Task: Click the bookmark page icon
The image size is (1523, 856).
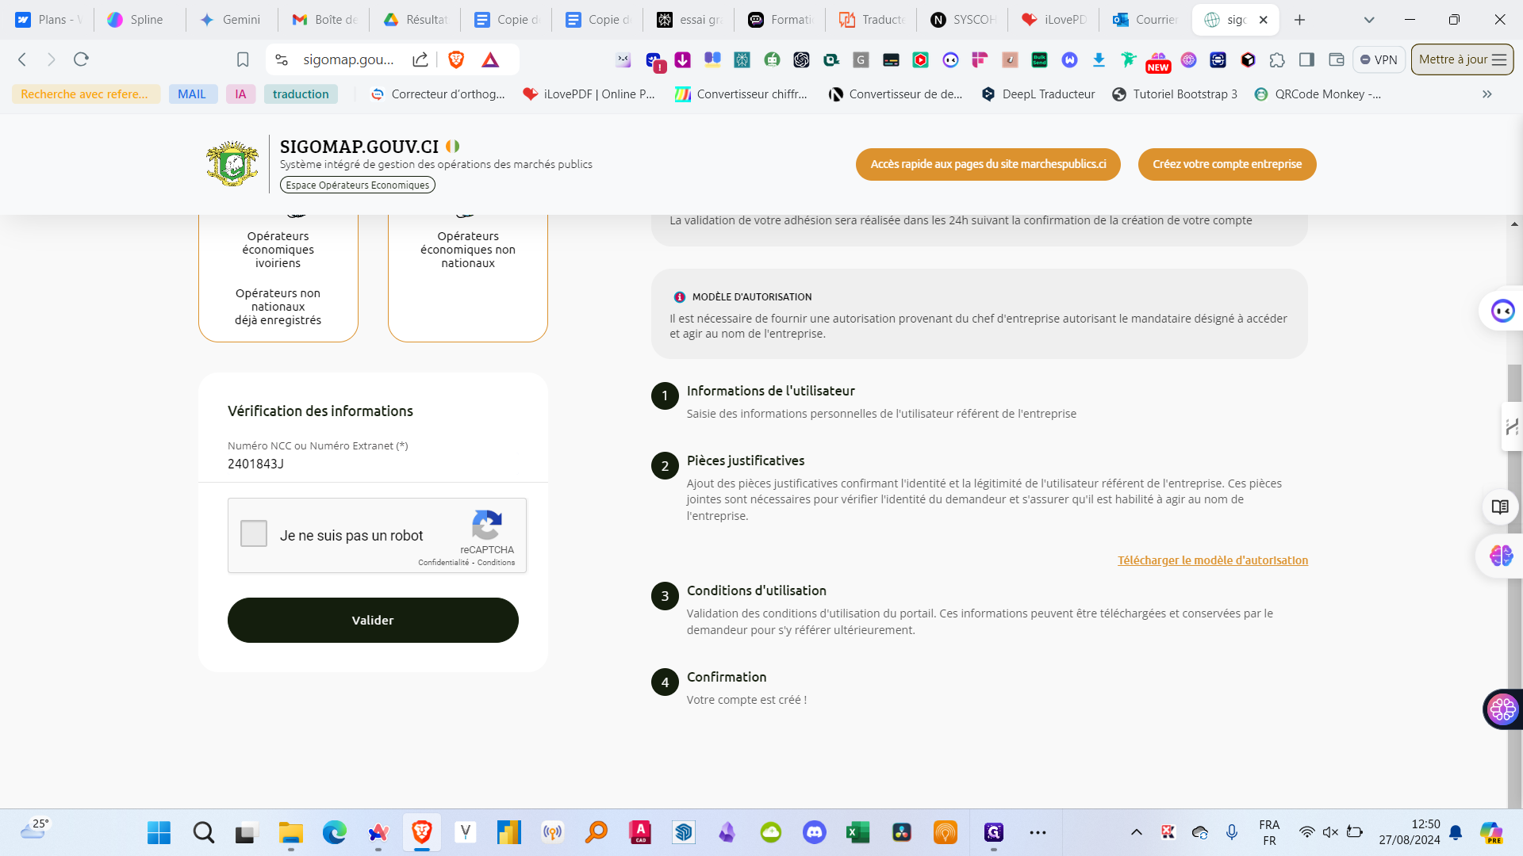Action: pos(243,59)
